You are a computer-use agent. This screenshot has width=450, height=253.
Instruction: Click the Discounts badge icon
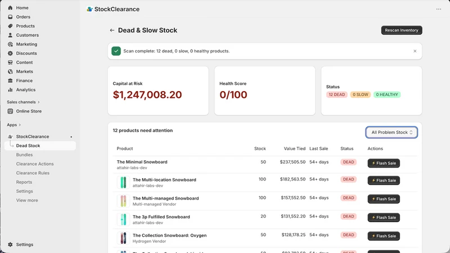10,53
